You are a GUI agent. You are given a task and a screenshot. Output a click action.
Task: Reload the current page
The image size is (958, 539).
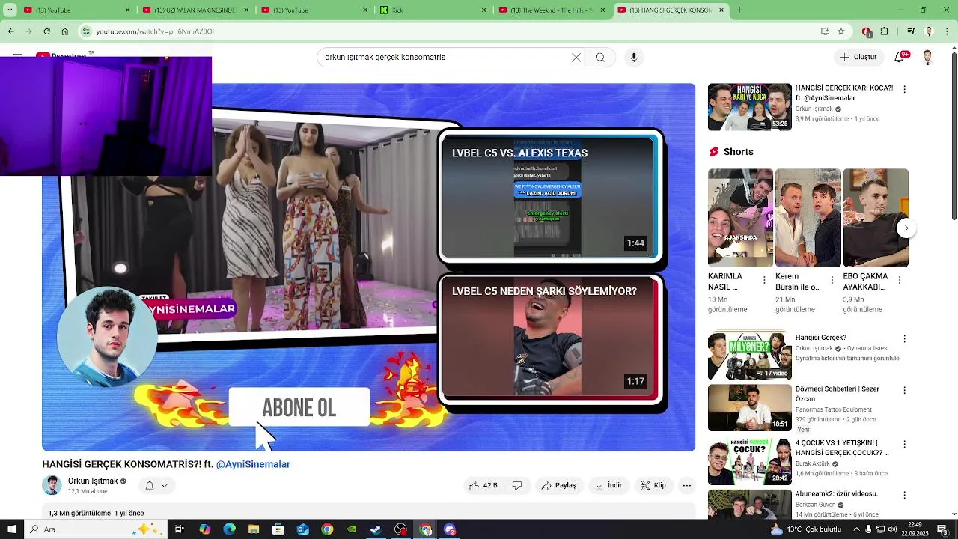click(46, 31)
